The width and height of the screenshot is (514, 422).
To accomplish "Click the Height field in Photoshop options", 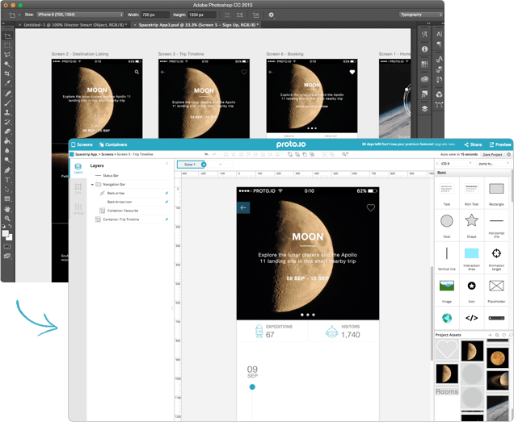I will 202,15.
